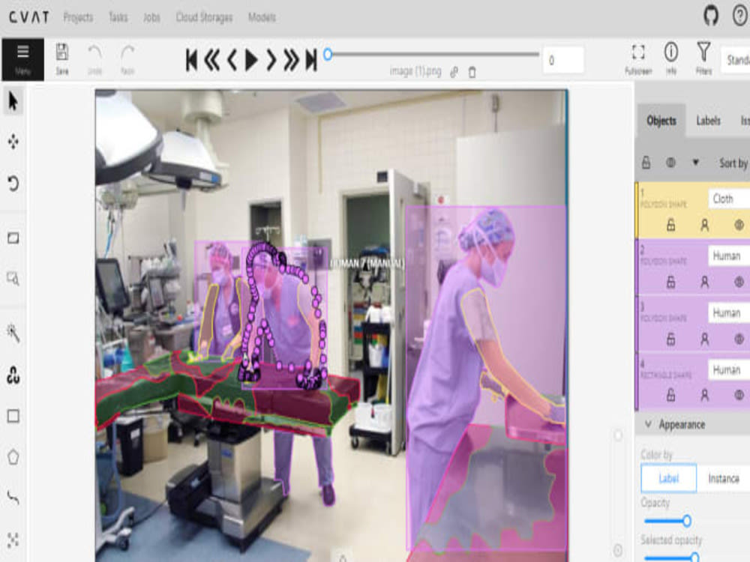Screen dimensions: 750x562
Task: Color by Instance option
Action: point(723,478)
